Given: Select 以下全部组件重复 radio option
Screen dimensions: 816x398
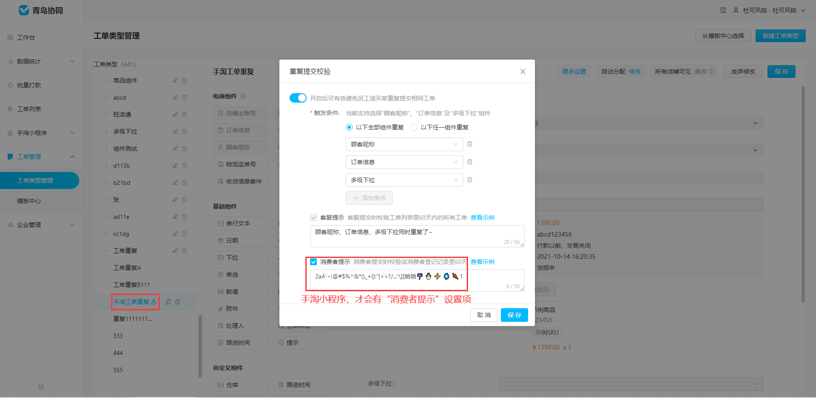Looking at the screenshot, I should 375,127.
